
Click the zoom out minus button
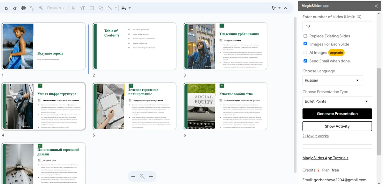tap(133, 176)
